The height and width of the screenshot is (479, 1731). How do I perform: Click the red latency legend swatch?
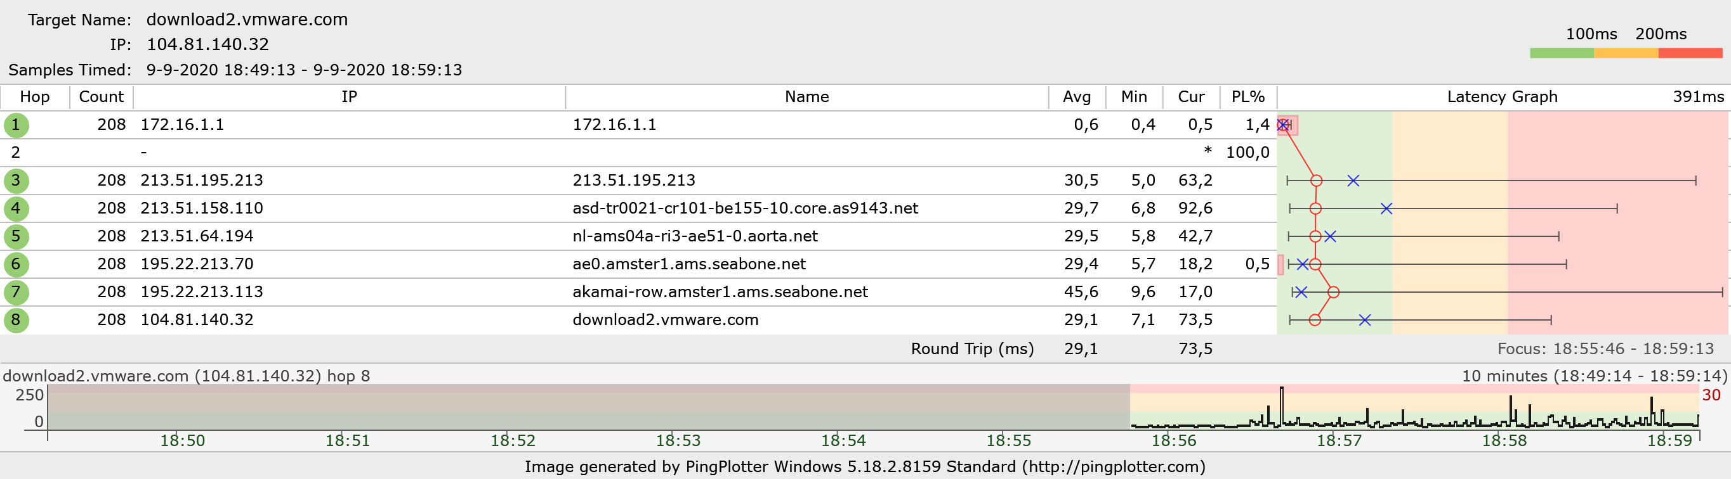[1690, 53]
